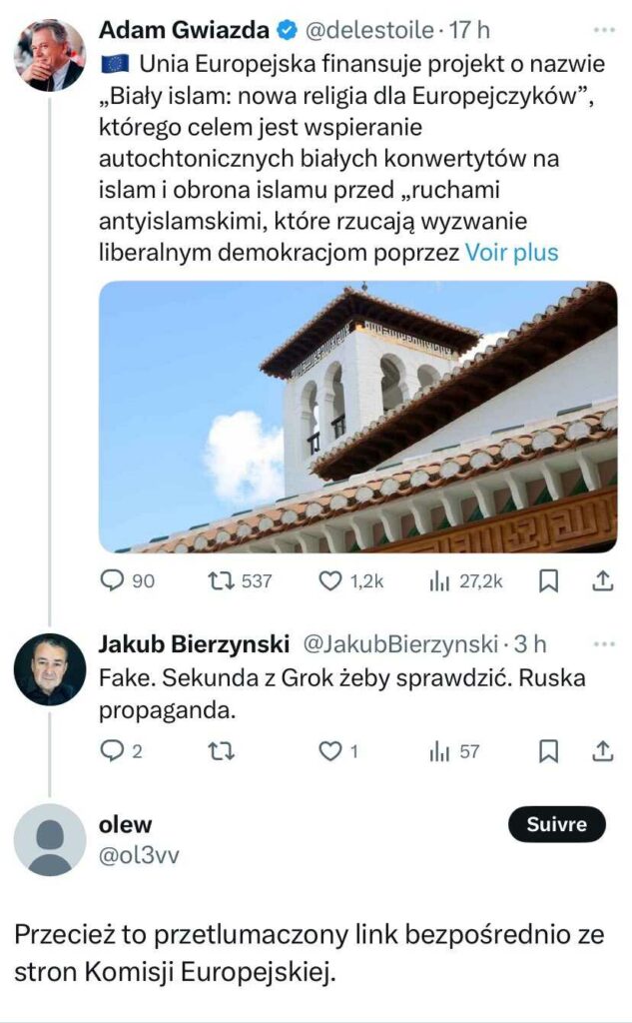
Task: Open more options on Adam Gwiazda's tweet
Action: pyautogui.click(x=603, y=31)
